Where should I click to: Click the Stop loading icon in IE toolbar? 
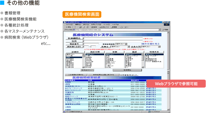pyautogui.click(x=80, y=27)
